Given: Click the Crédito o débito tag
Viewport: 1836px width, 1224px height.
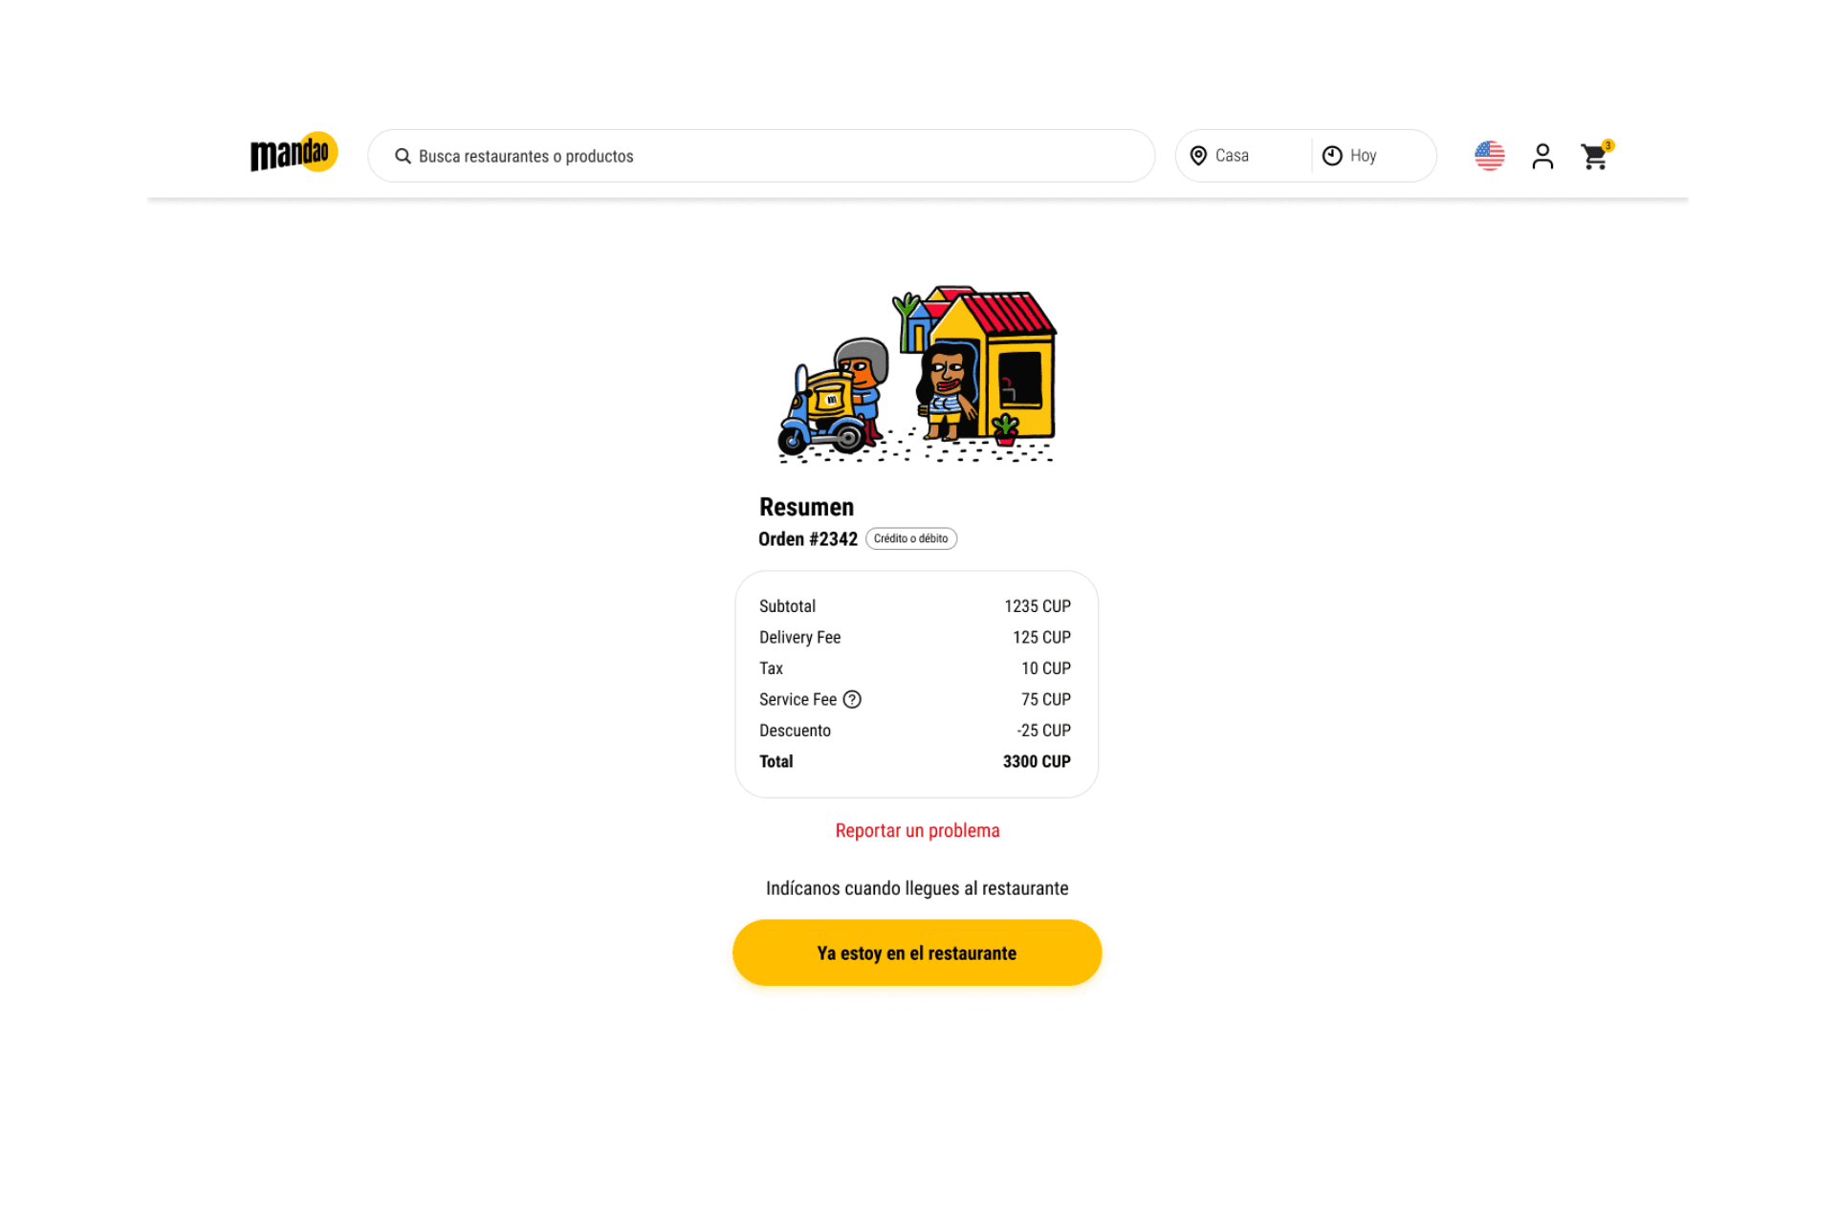Looking at the screenshot, I should 911,538.
